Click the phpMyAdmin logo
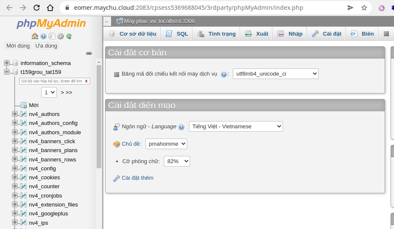Viewport: 394px width, 229px height. (51, 23)
